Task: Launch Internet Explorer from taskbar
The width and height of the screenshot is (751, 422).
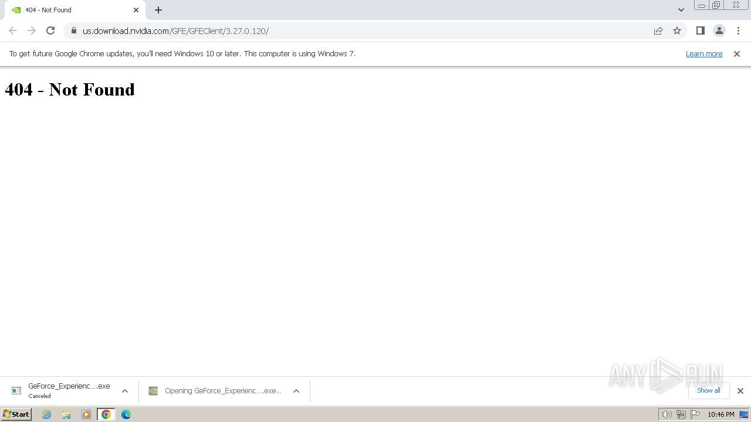Action: [x=46, y=414]
